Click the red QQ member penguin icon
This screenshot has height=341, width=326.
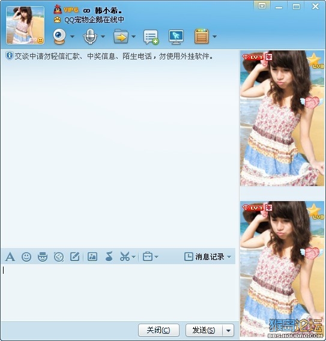[58, 10]
